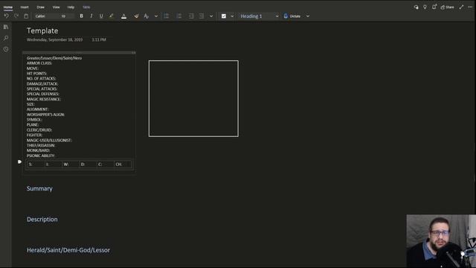
Task: Click the page time 1:11 PM
Action: point(99,39)
